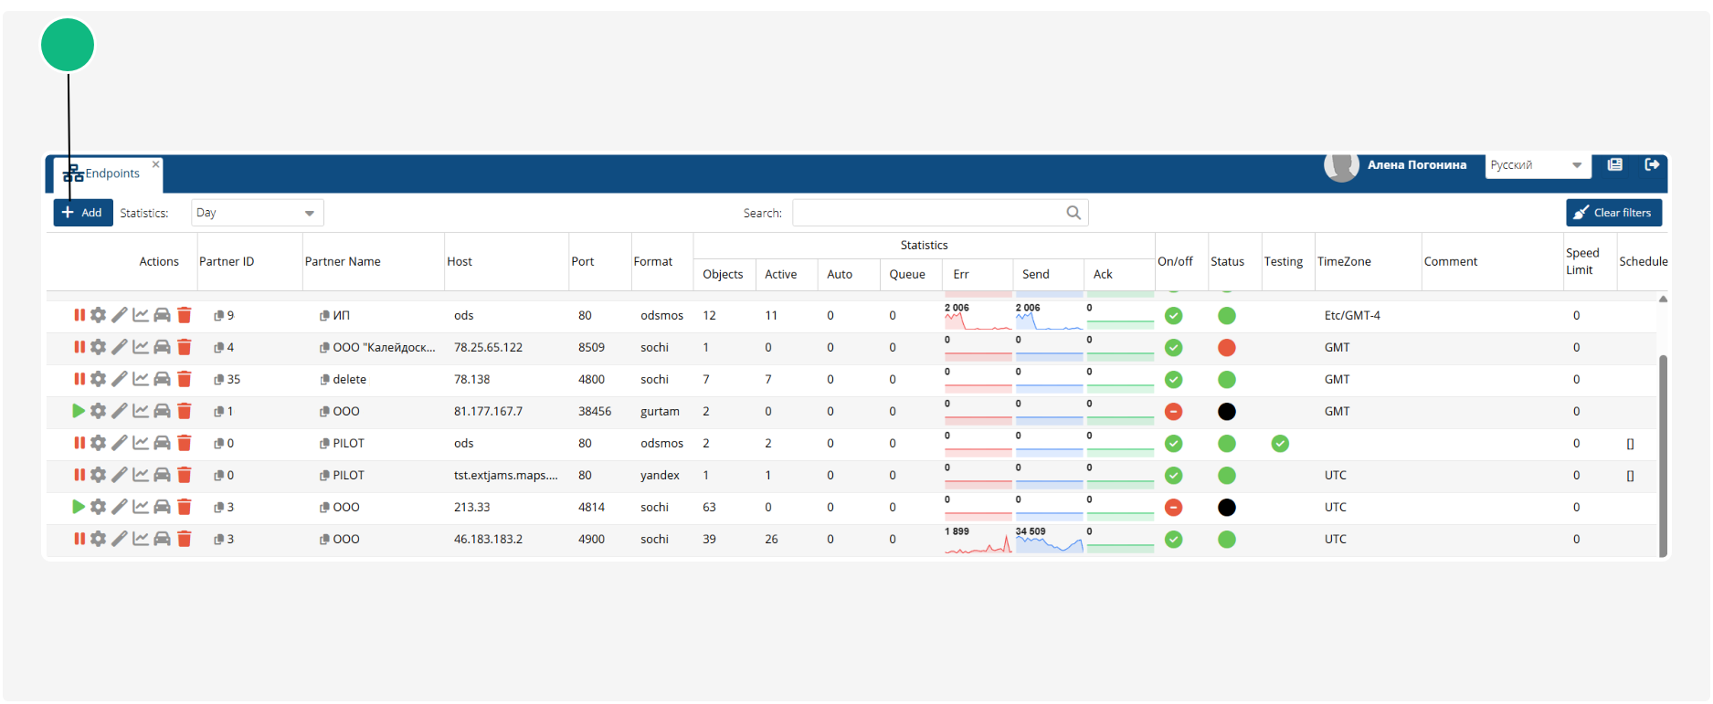Click the green Status dot in ИП row
Image resolution: width=1713 pixels, height=704 pixels.
coord(1227,316)
